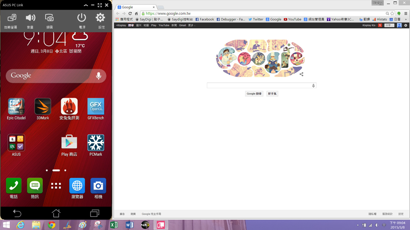Open Google options gear in black bar
The width and height of the screenshot is (410, 230).
coord(406,25)
